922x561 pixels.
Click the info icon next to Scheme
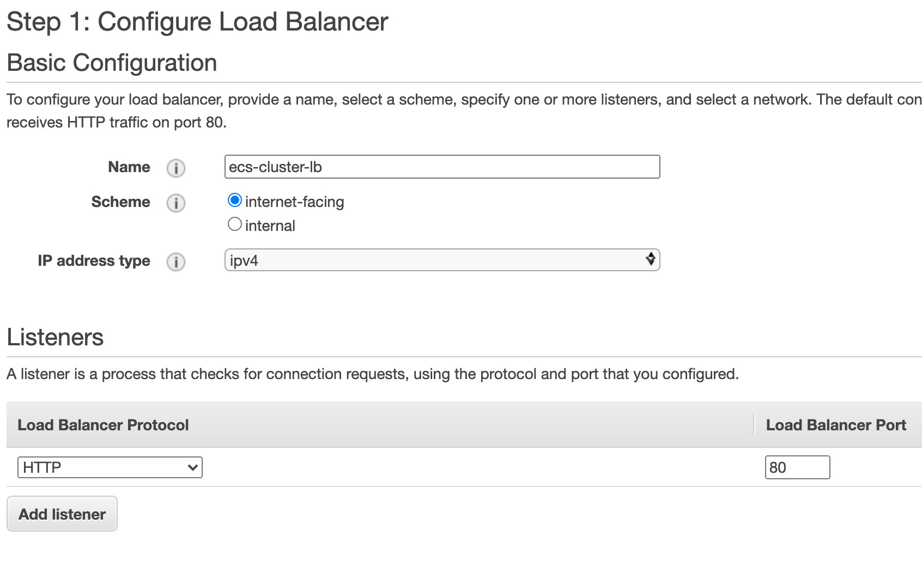tap(175, 203)
